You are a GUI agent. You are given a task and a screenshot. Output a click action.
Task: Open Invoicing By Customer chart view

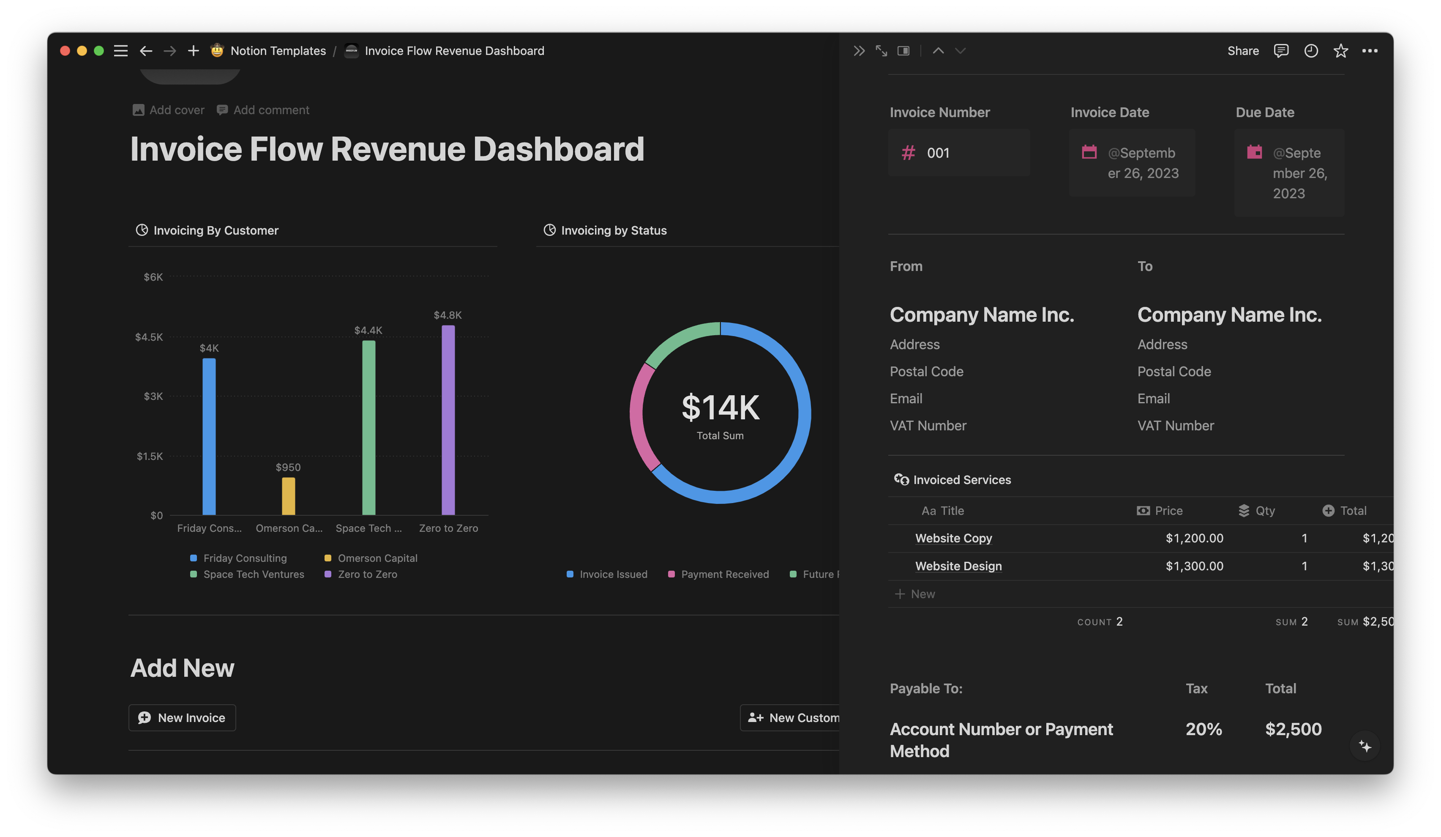pos(215,230)
